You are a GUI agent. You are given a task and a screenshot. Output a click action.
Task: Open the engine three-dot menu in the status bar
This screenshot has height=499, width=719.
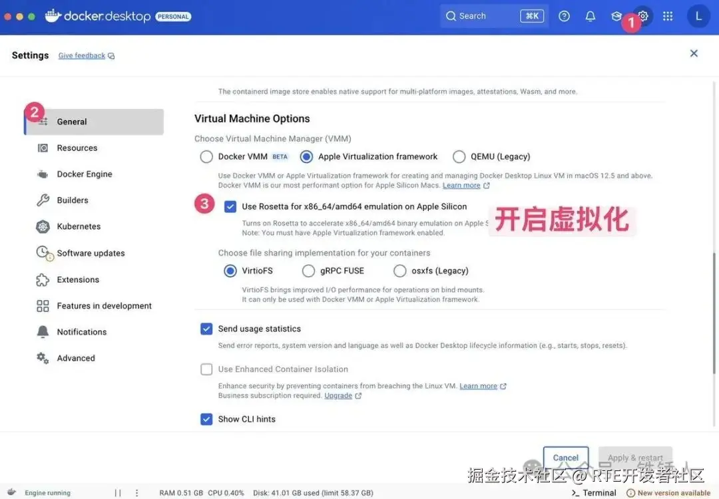point(136,493)
